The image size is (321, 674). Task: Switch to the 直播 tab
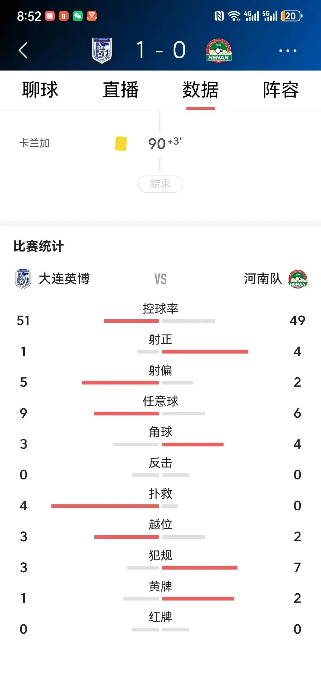pos(120,90)
